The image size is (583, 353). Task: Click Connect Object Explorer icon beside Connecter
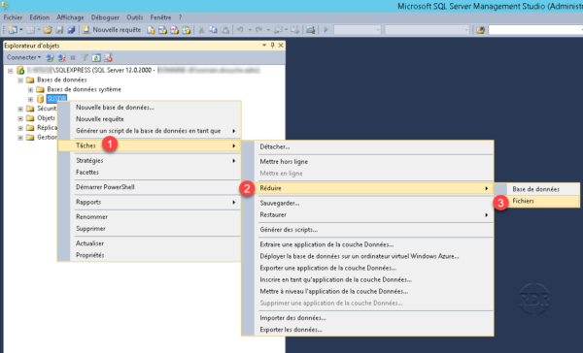pos(50,57)
